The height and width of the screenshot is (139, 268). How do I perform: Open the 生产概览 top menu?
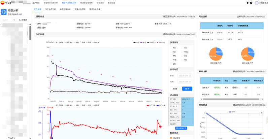click(36, 3)
